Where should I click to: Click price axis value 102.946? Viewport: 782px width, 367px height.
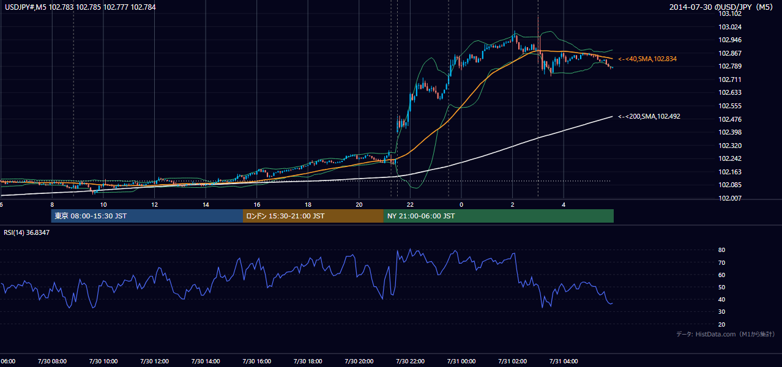pos(729,40)
